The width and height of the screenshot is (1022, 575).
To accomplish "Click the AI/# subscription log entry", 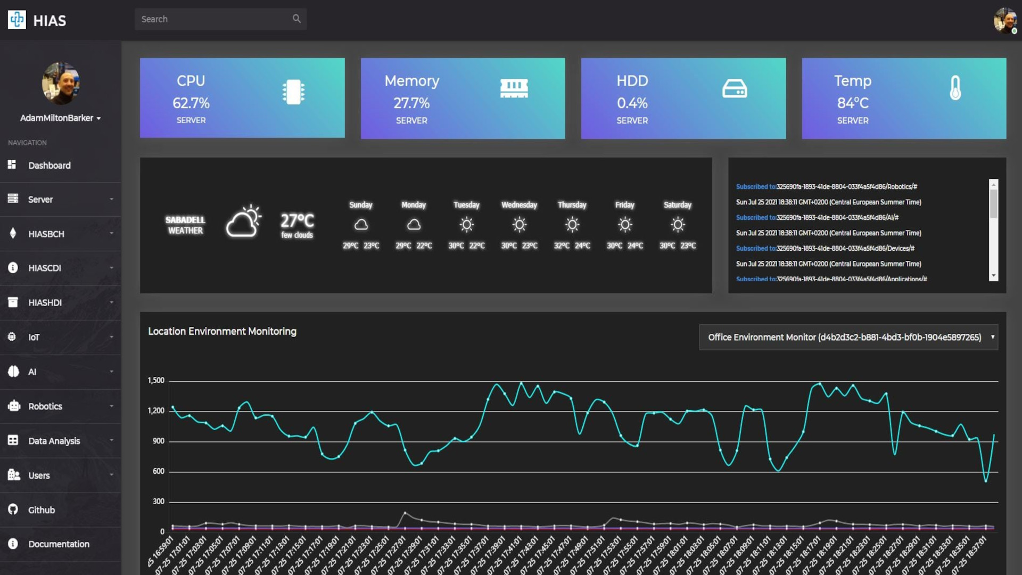I will pos(817,217).
